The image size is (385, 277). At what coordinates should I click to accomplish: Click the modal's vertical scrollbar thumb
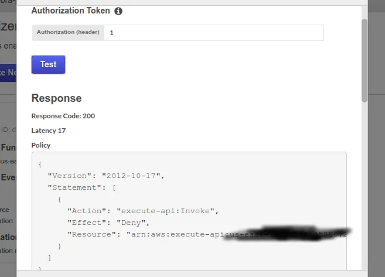click(x=364, y=59)
